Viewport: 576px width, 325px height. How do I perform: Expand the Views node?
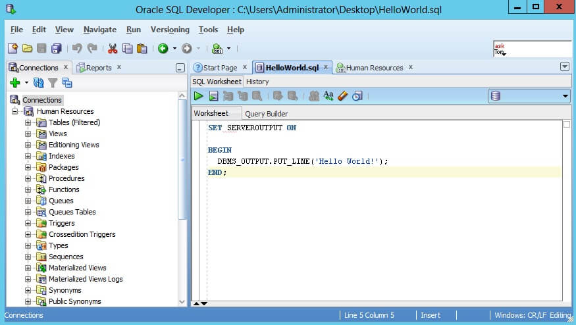pos(28,134)
